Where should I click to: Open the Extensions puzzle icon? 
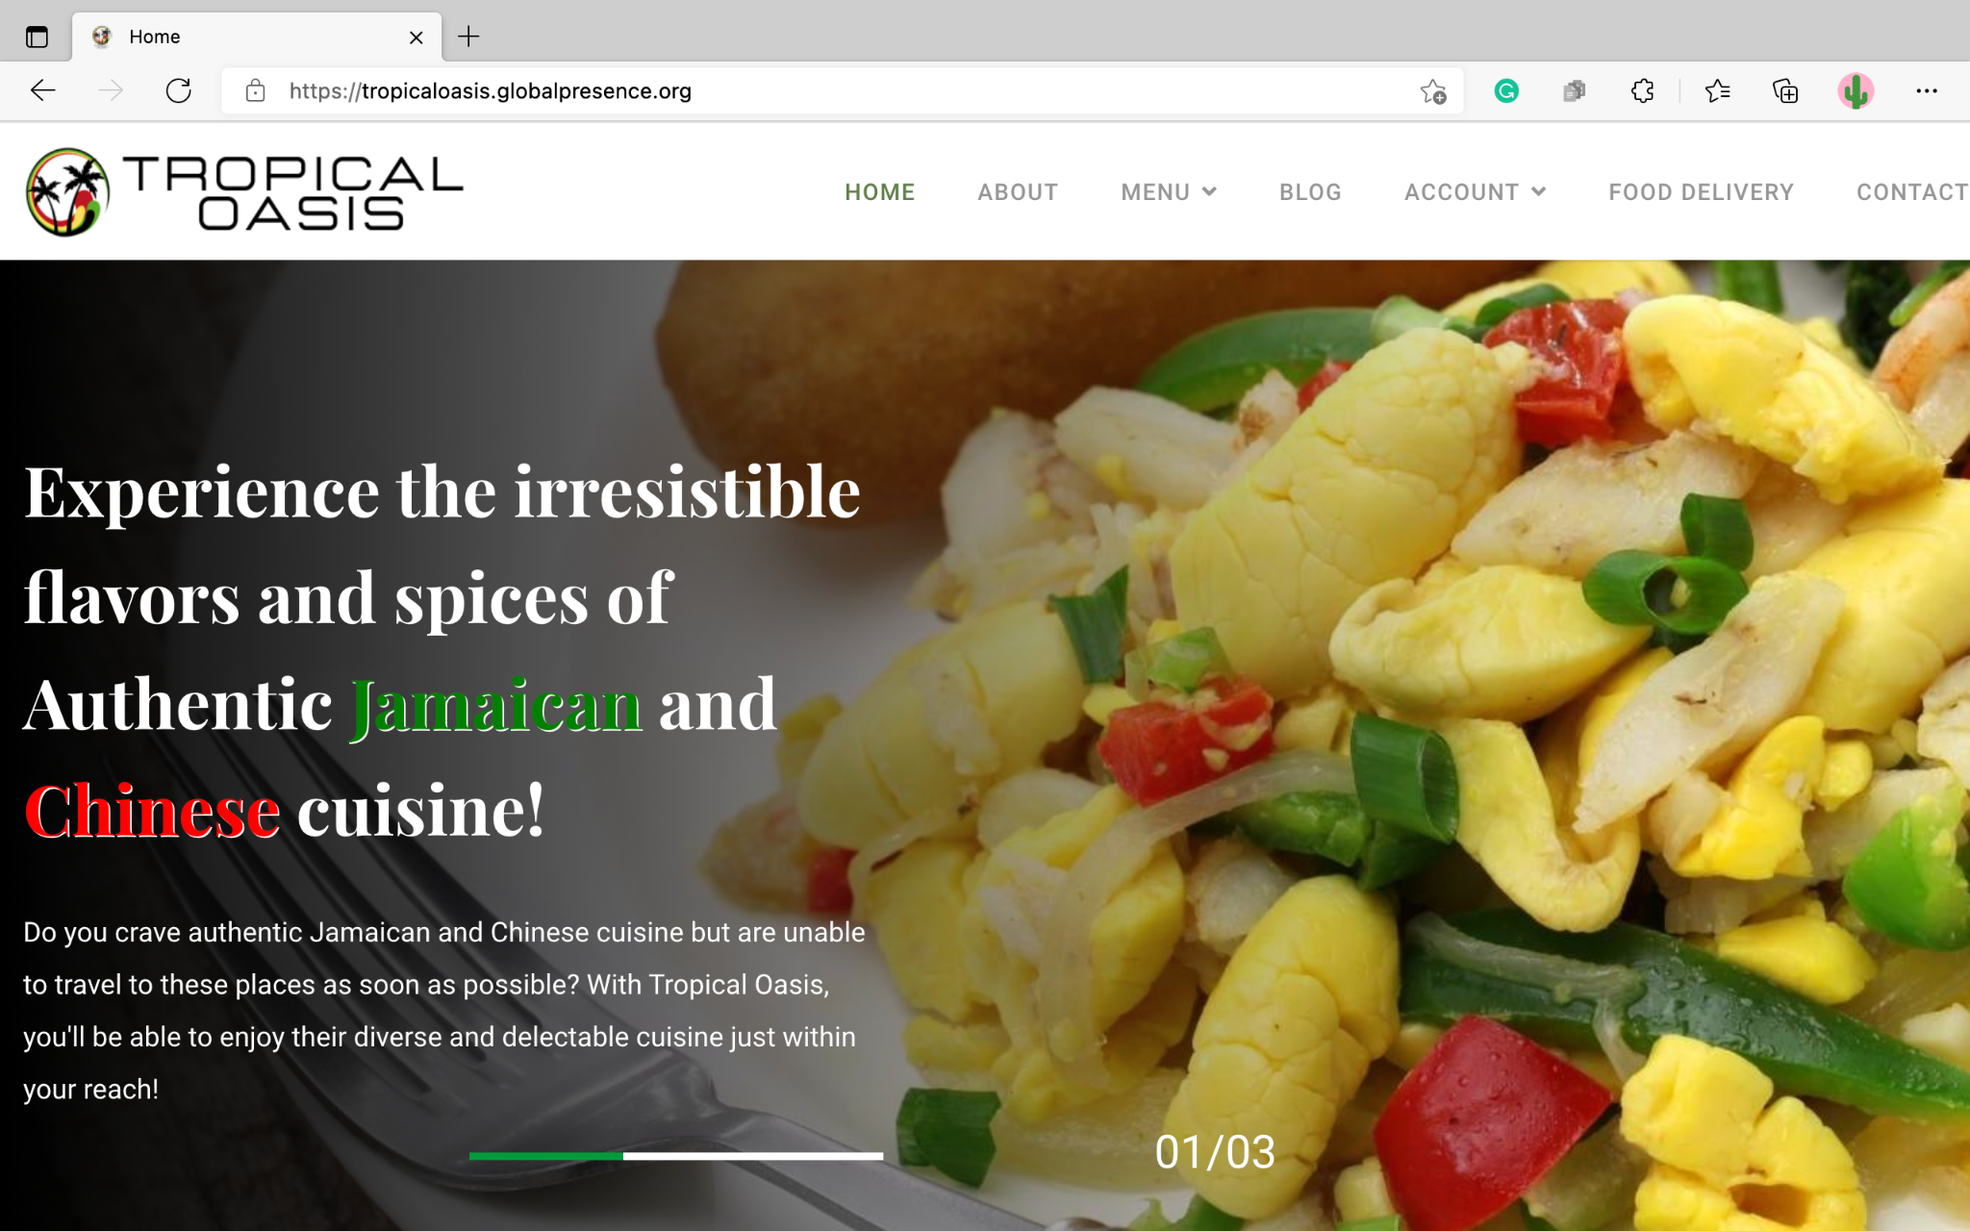pos(1643,91)
